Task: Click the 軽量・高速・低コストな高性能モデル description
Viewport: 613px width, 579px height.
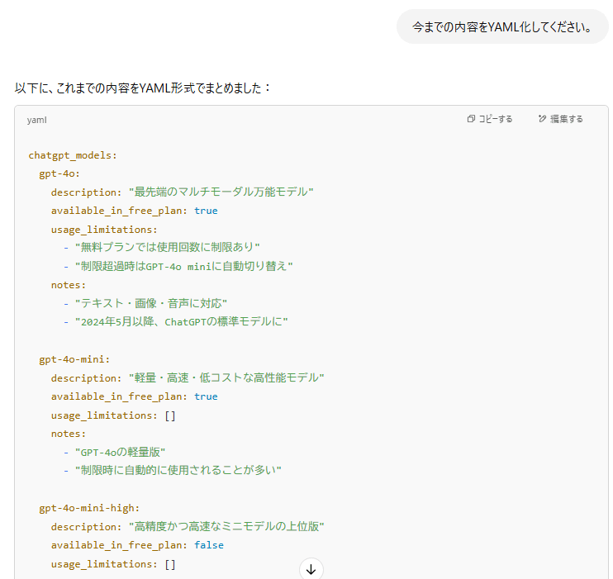Action: click(x=226, y=377)
